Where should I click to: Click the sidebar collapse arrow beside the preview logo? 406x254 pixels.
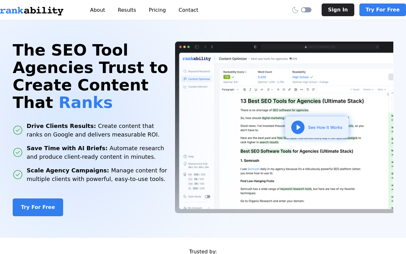[x=214, y=59]
